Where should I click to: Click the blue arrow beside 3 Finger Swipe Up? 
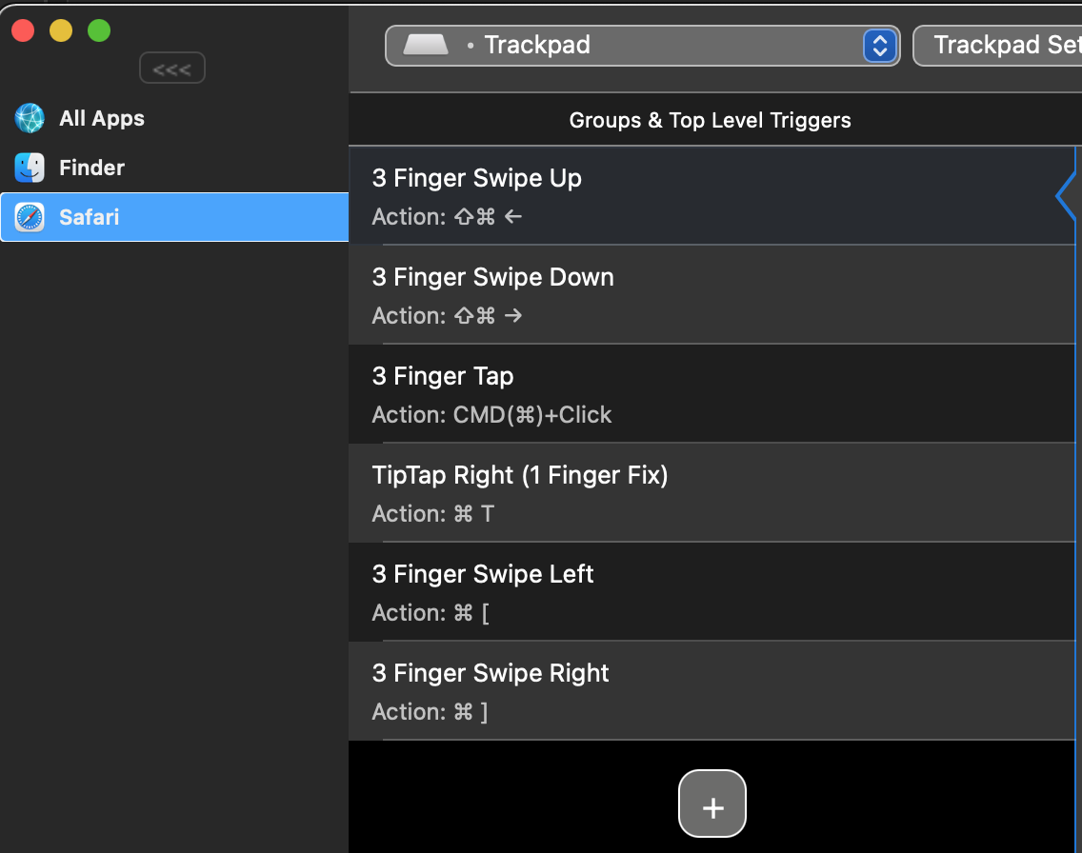(1066, 196)
